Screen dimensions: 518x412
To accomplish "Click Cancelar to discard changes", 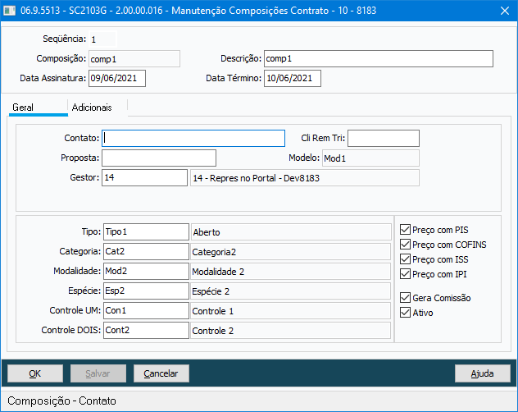I will [161, 373].
